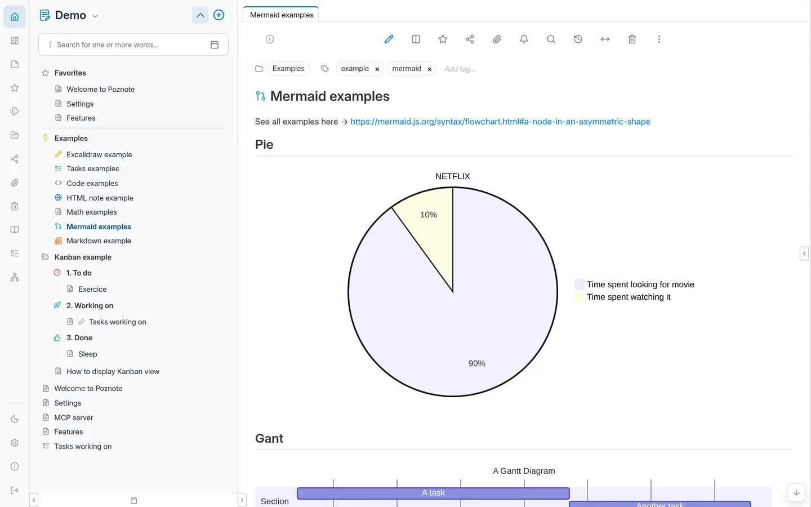Click the edit pencil icon in note toolbar
The width and height of the screenshot is (811, 507).
point(389,39)
